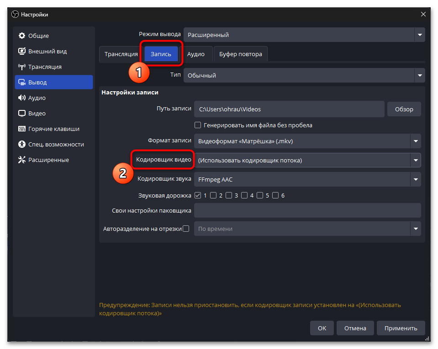438x349 pixels.
Task: Switch to the Буфер повтора tab
Action: (240, 54)
